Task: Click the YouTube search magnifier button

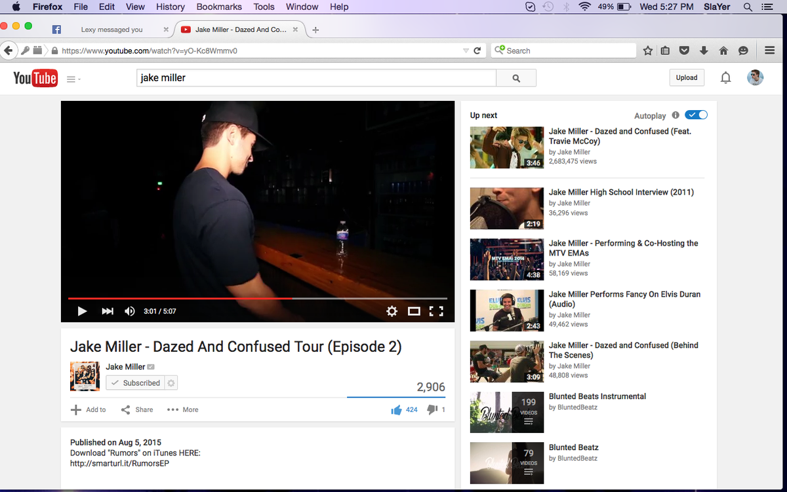Action: (x=516, y=78)
